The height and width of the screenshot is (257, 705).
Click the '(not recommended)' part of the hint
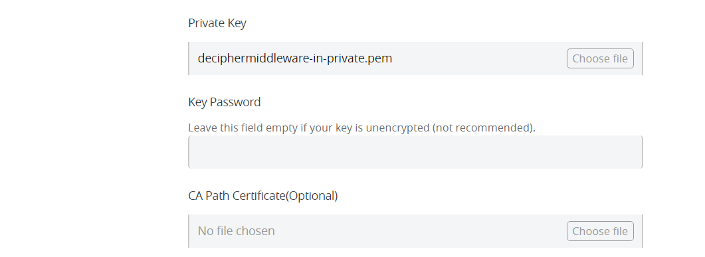tap(483, 128)
